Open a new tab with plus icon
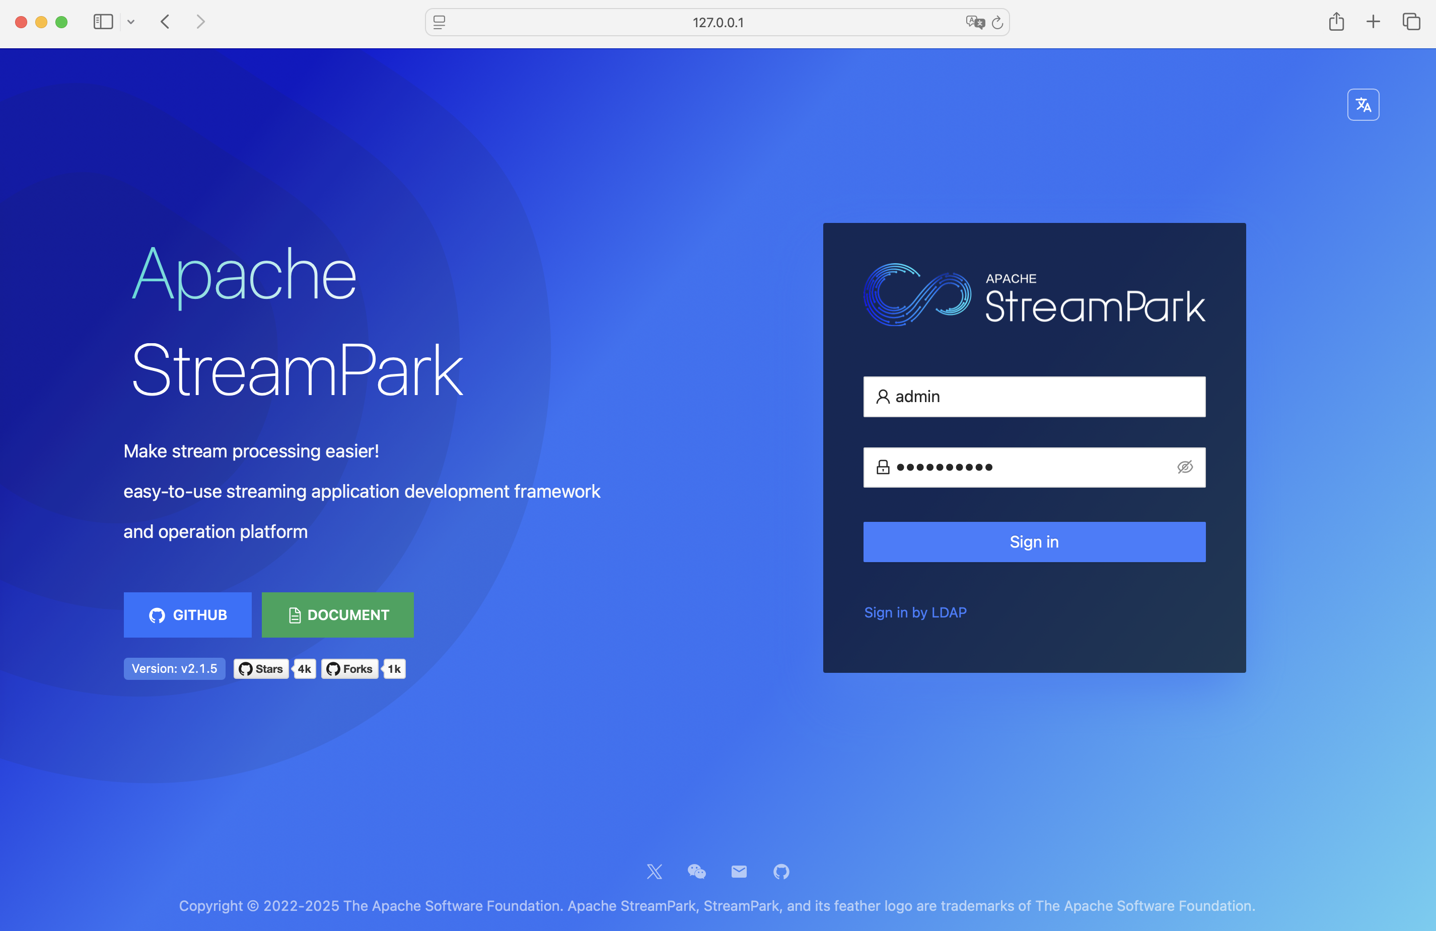The width and height of the screenshot is (1436, 931). tap(1373, 22)
